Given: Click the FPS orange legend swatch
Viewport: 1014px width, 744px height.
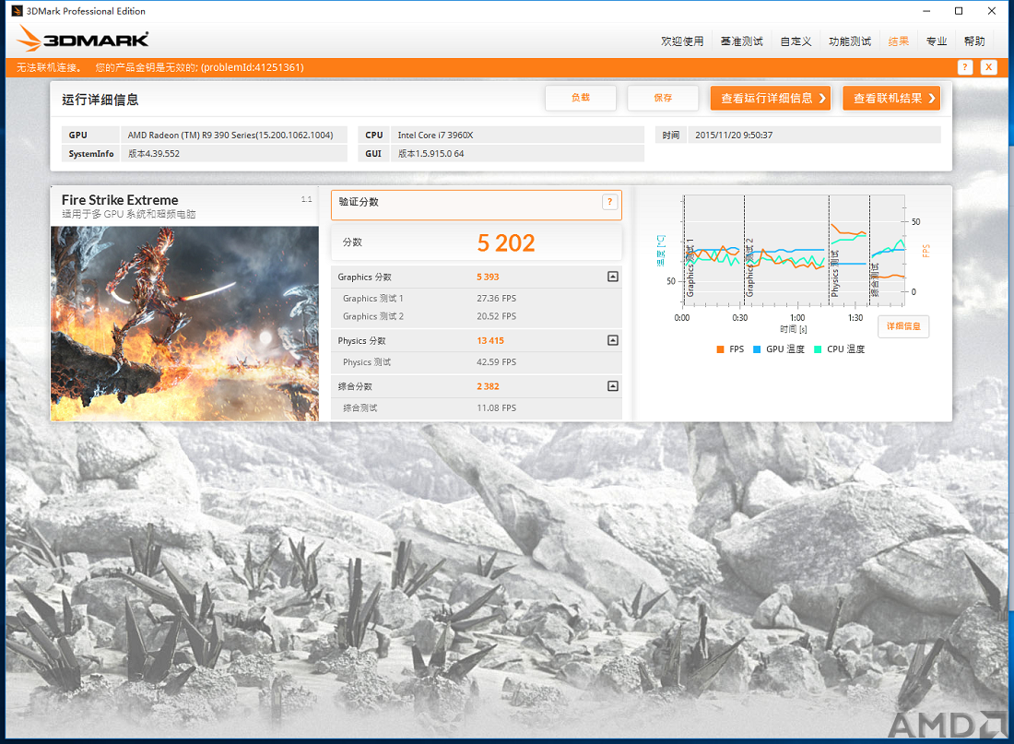Looking at the screenshot, I should tap(720, 349).
